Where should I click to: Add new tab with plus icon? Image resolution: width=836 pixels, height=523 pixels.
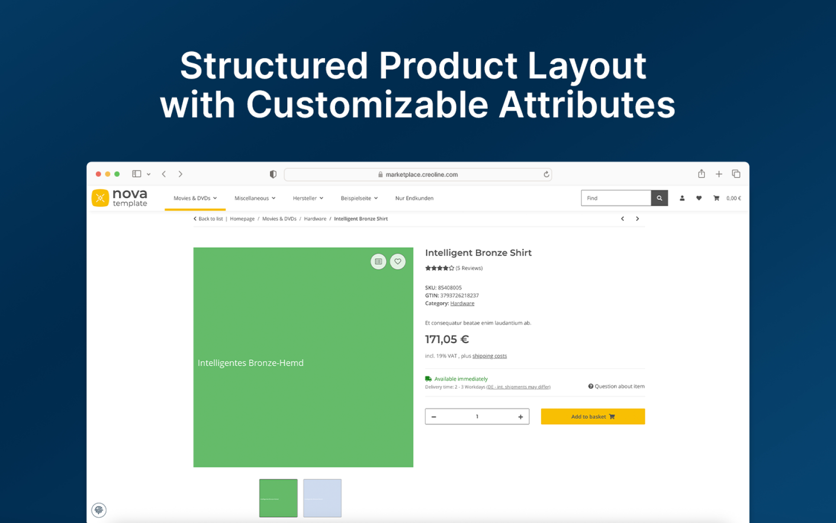point(719,174)
